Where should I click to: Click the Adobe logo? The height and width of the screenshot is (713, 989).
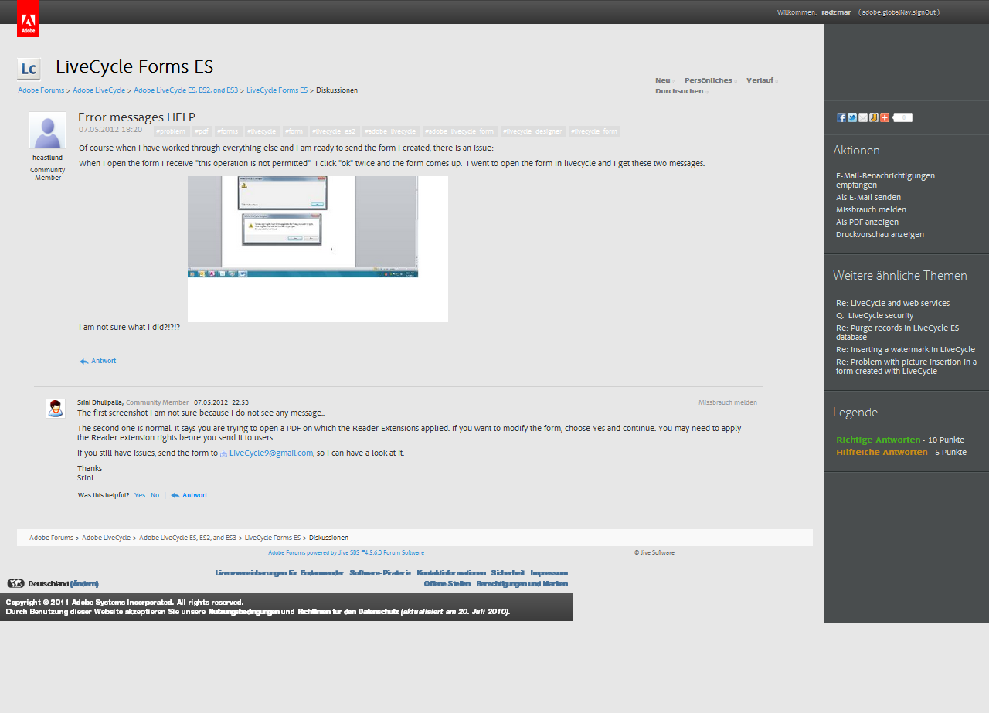(x=28, y=19)
